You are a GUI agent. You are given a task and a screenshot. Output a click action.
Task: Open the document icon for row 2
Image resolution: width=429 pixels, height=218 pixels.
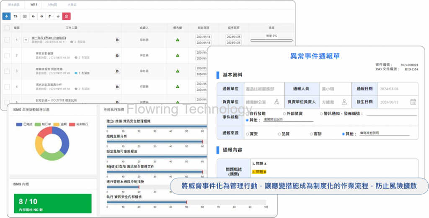(117, 55)
